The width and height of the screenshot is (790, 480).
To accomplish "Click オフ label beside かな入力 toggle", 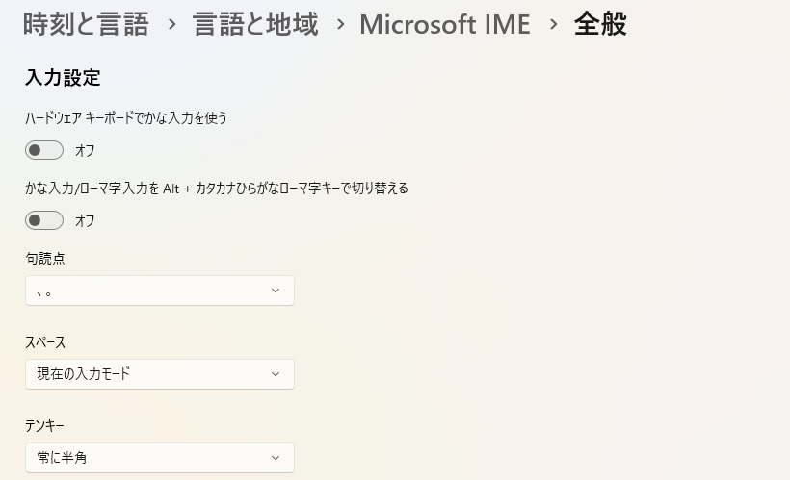I will click(85, 150).
